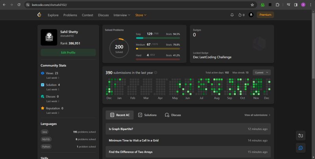The height and width of the screenshot is (159, 315).
Task: Click the media control icon in browser toolbar
Action: (x=288, y=5)
